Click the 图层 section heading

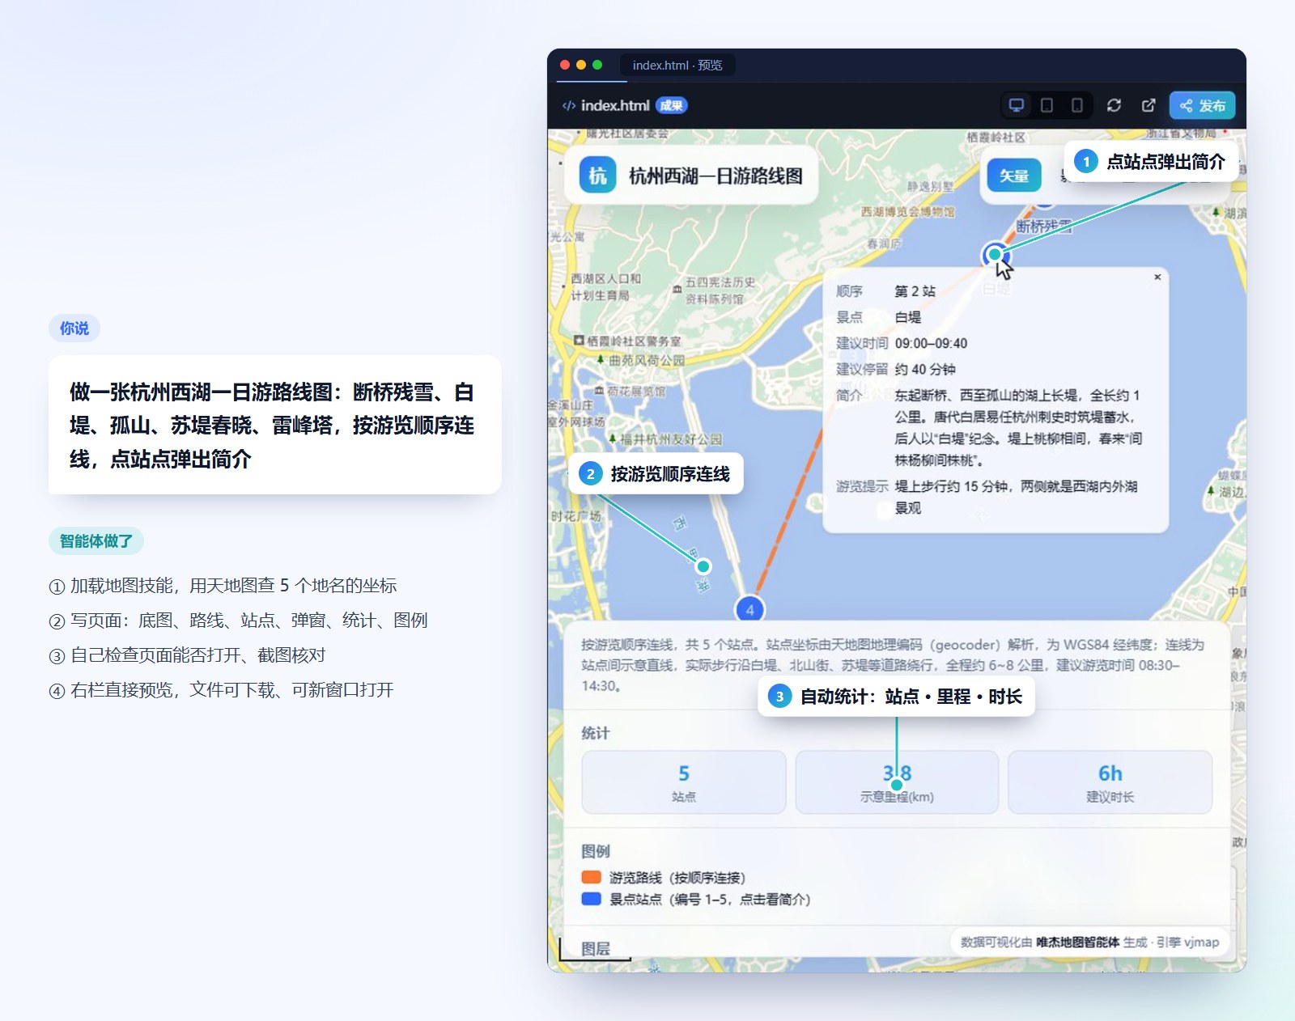(x=596, y=948)
